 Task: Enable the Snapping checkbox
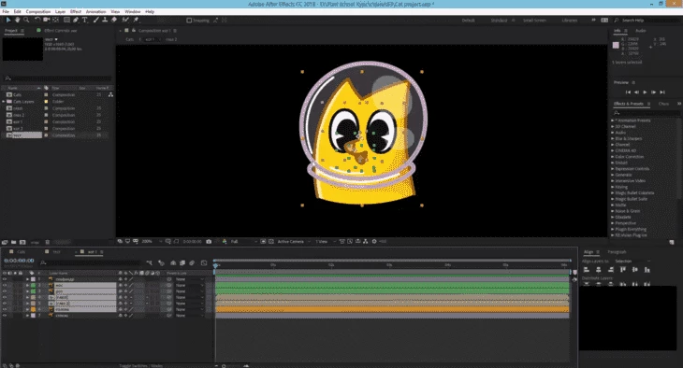click(189, 21)
